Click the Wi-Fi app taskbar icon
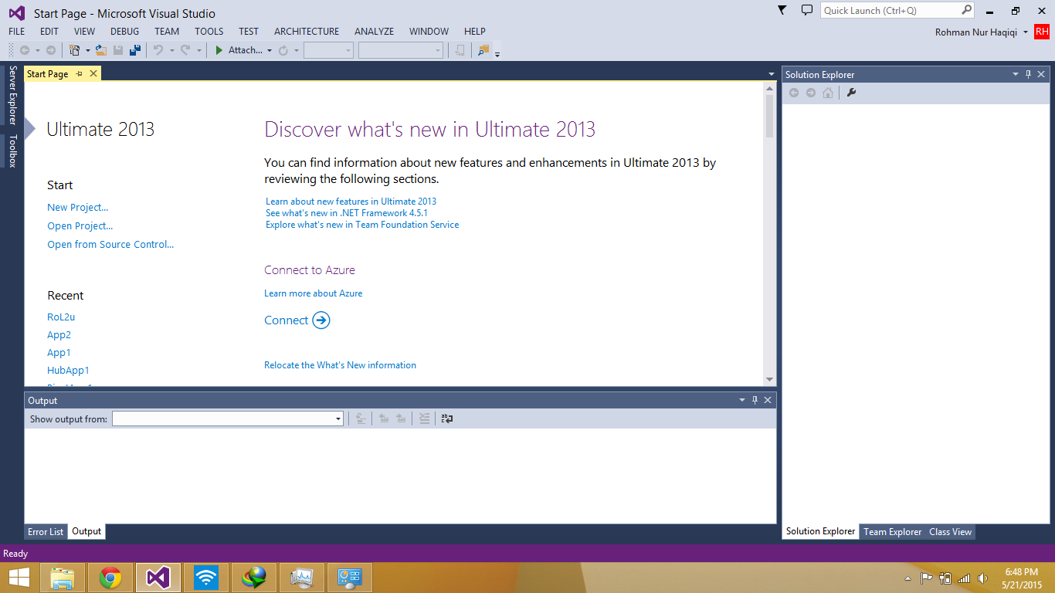This screenshot has height=593, width=1055. click(x=206, y=578)
